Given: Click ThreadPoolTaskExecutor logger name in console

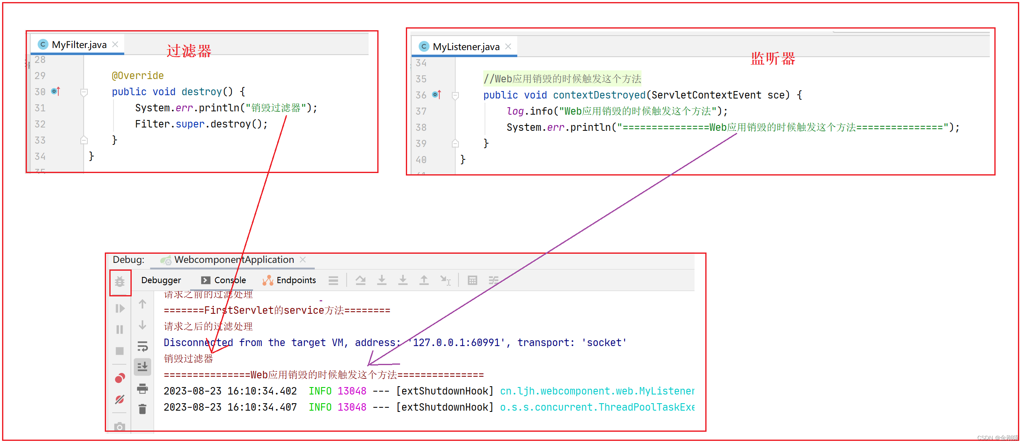Looking at the screenshot, I should (x=597, y=407).
